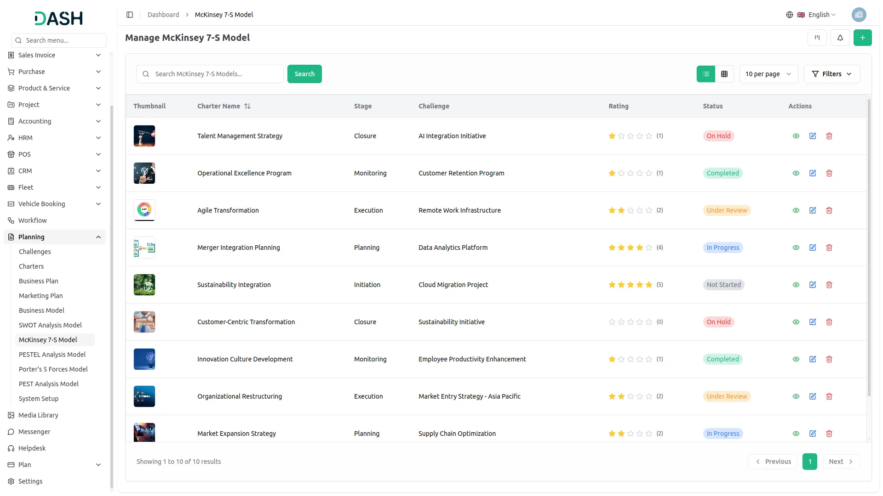Click the sidebar collapse icon in header
The image size is (883, 496).
pyautogui.click(x=130, y=15)
